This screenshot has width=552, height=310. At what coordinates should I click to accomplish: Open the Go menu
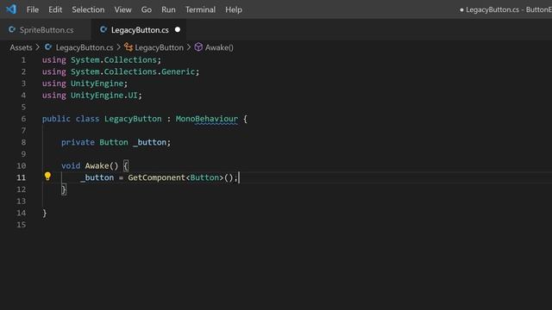pyautogui.click(x=146, y=9)
